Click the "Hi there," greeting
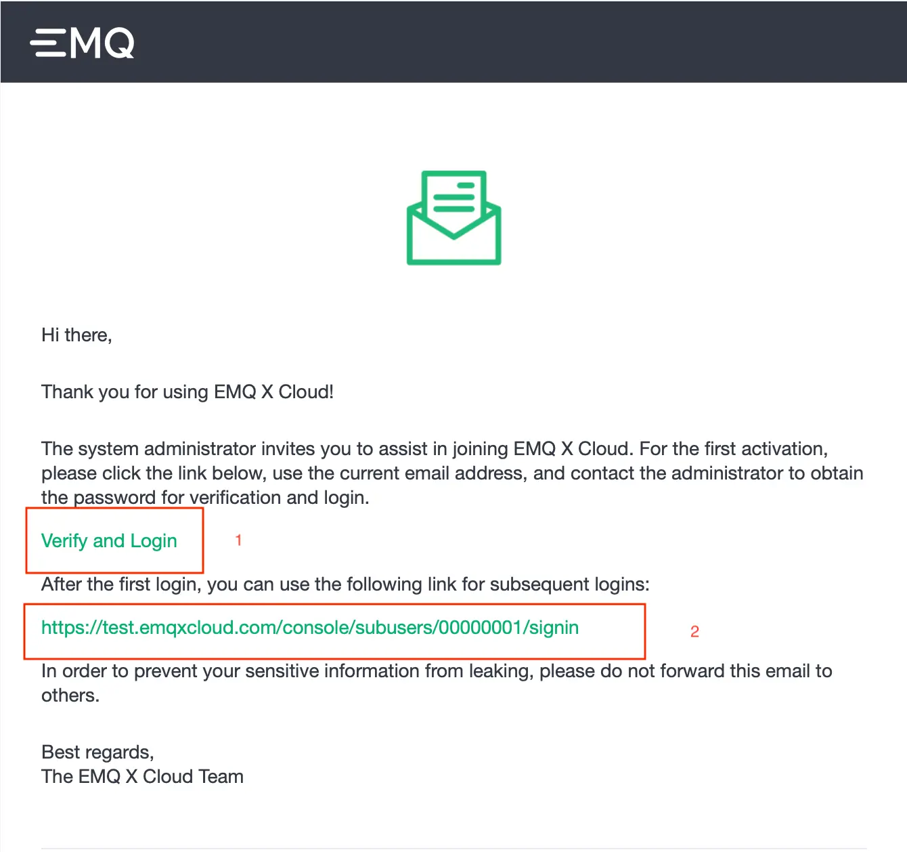 click(x=76, y=335)
